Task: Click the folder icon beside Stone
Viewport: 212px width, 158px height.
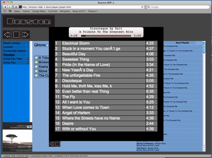Action: pos(36,71)
